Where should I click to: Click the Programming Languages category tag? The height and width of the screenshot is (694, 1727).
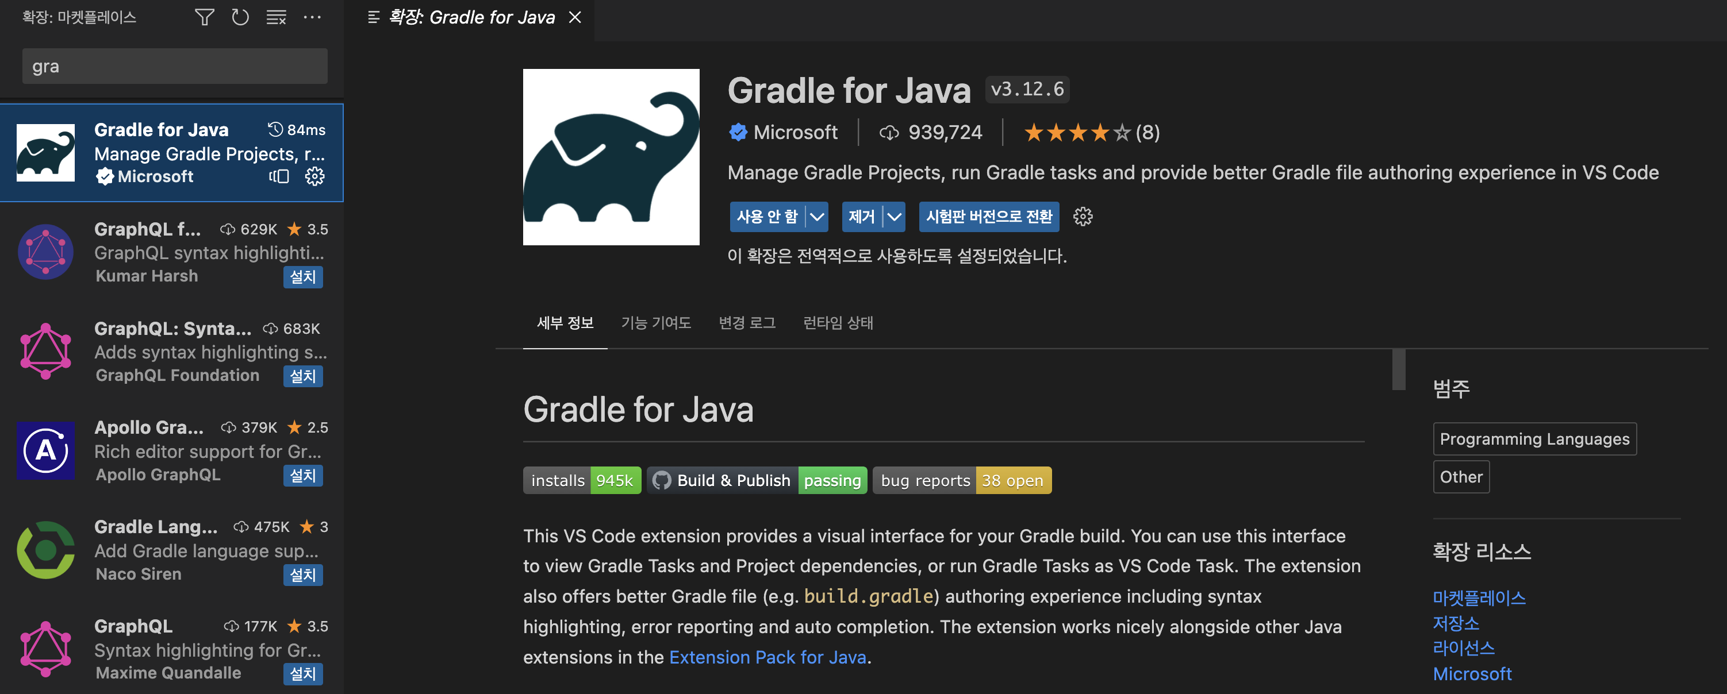[1534, 439]
